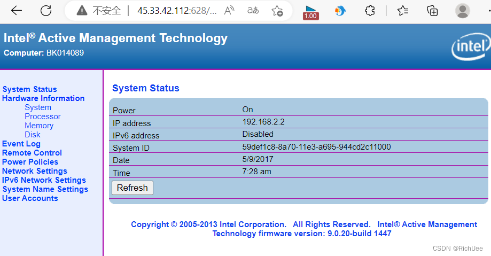Image resolution: width=491 pixels, height=256 pixels.
Task: Open the collections icon
Action: tap(432, 11)
